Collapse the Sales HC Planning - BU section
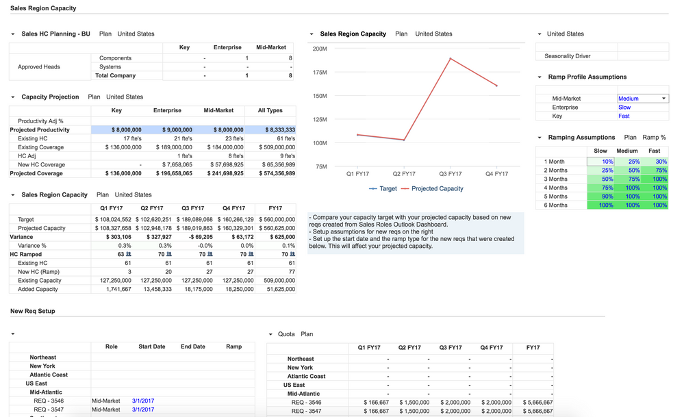The width and height of the screenshot is (684, 417). (x=12, y=34)
